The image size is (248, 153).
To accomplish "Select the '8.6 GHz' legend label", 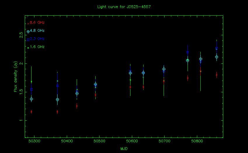I will 37,22.
